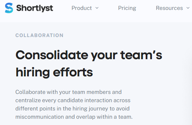Click the word your in the headline

pyautogui.click(x=104, y=56)
